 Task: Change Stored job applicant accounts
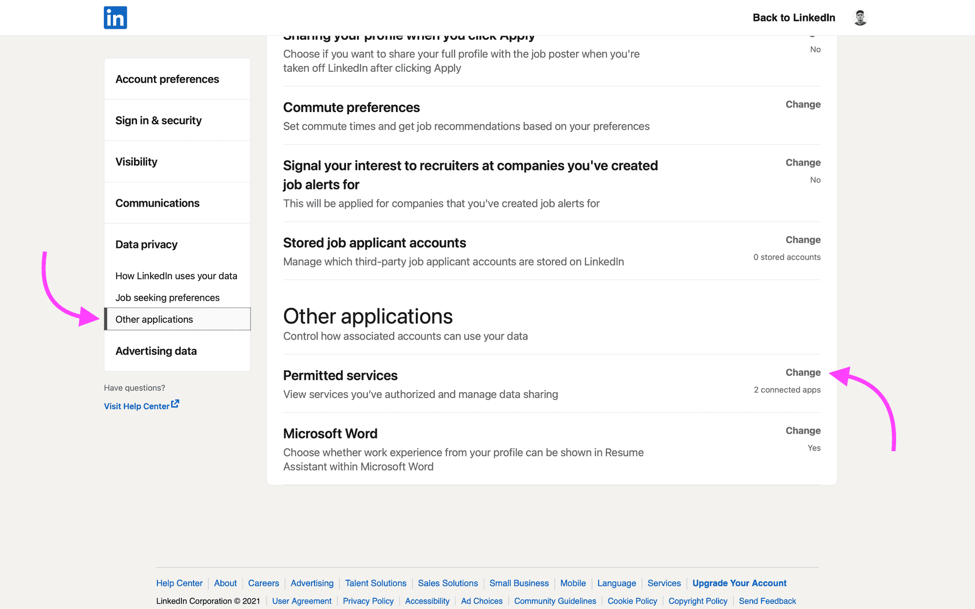click(x=803, y=240)
